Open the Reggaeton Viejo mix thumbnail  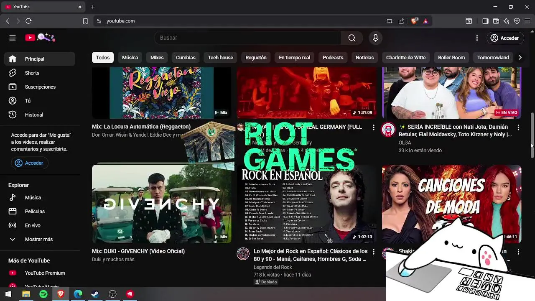(x=161, y=93)
